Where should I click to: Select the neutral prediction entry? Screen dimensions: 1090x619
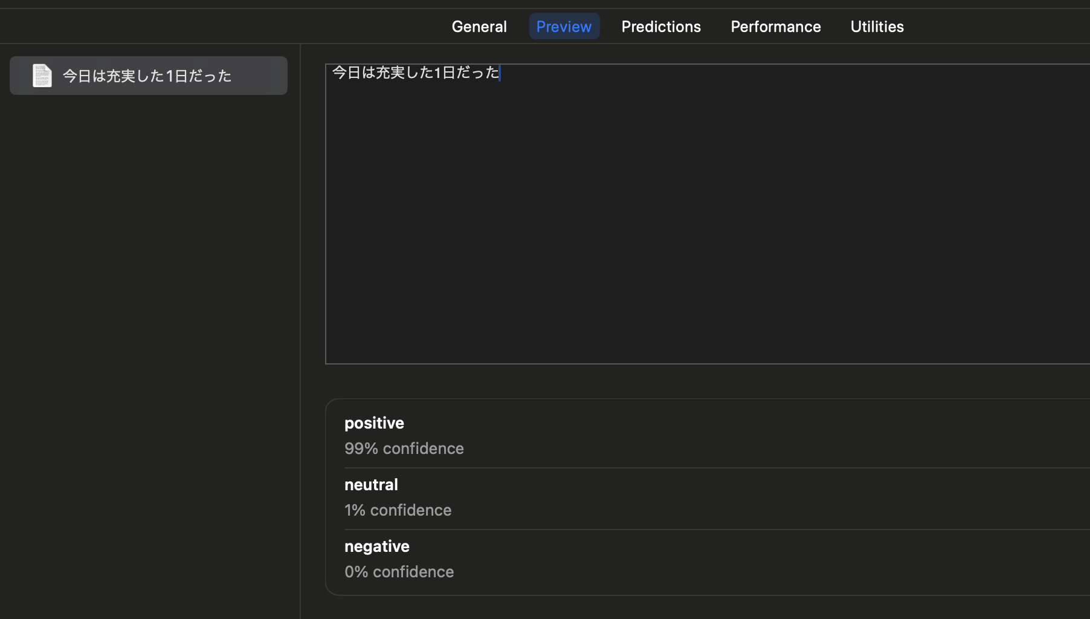tap(371, 484)
